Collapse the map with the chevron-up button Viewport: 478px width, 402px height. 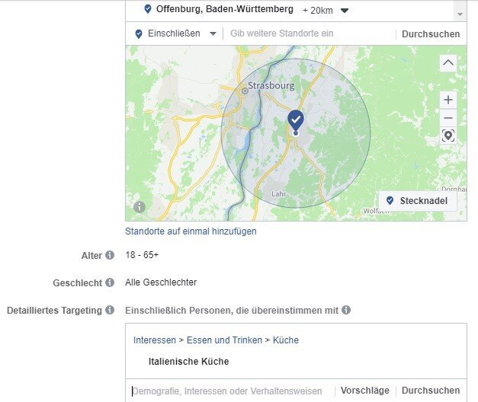tap(448, 62)
